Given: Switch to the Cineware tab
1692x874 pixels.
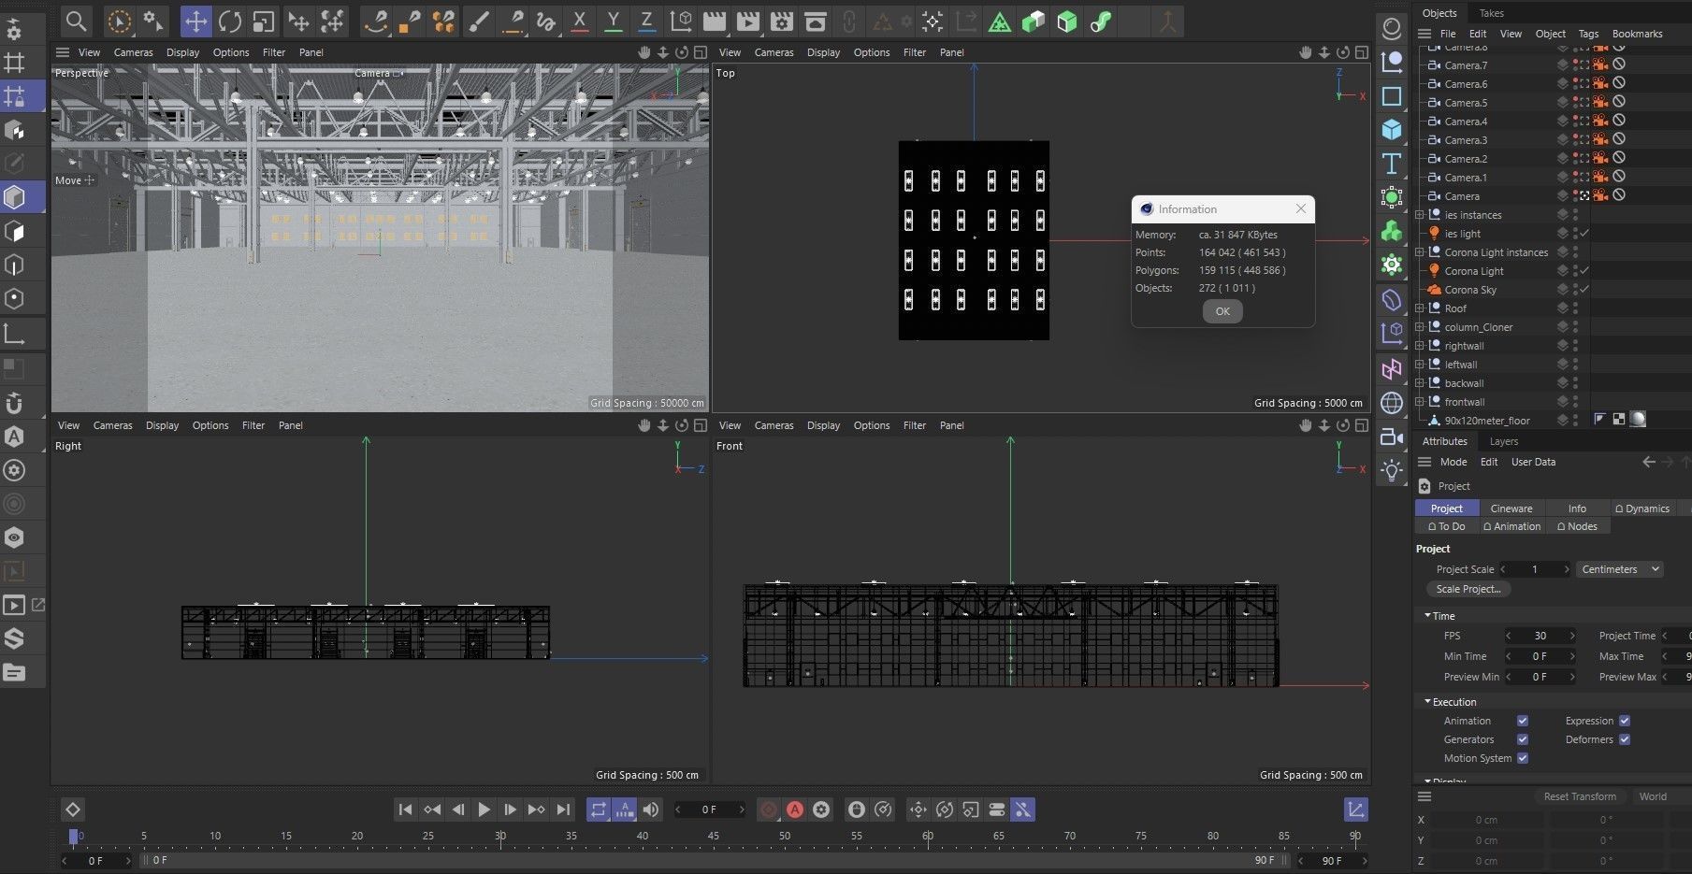Looking at the screenshot, I should 1511,509.
